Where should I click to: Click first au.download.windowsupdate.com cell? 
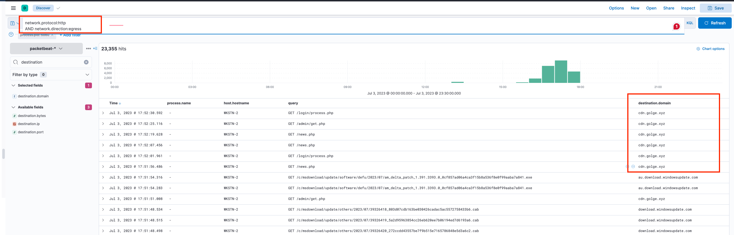pos(668,177)
